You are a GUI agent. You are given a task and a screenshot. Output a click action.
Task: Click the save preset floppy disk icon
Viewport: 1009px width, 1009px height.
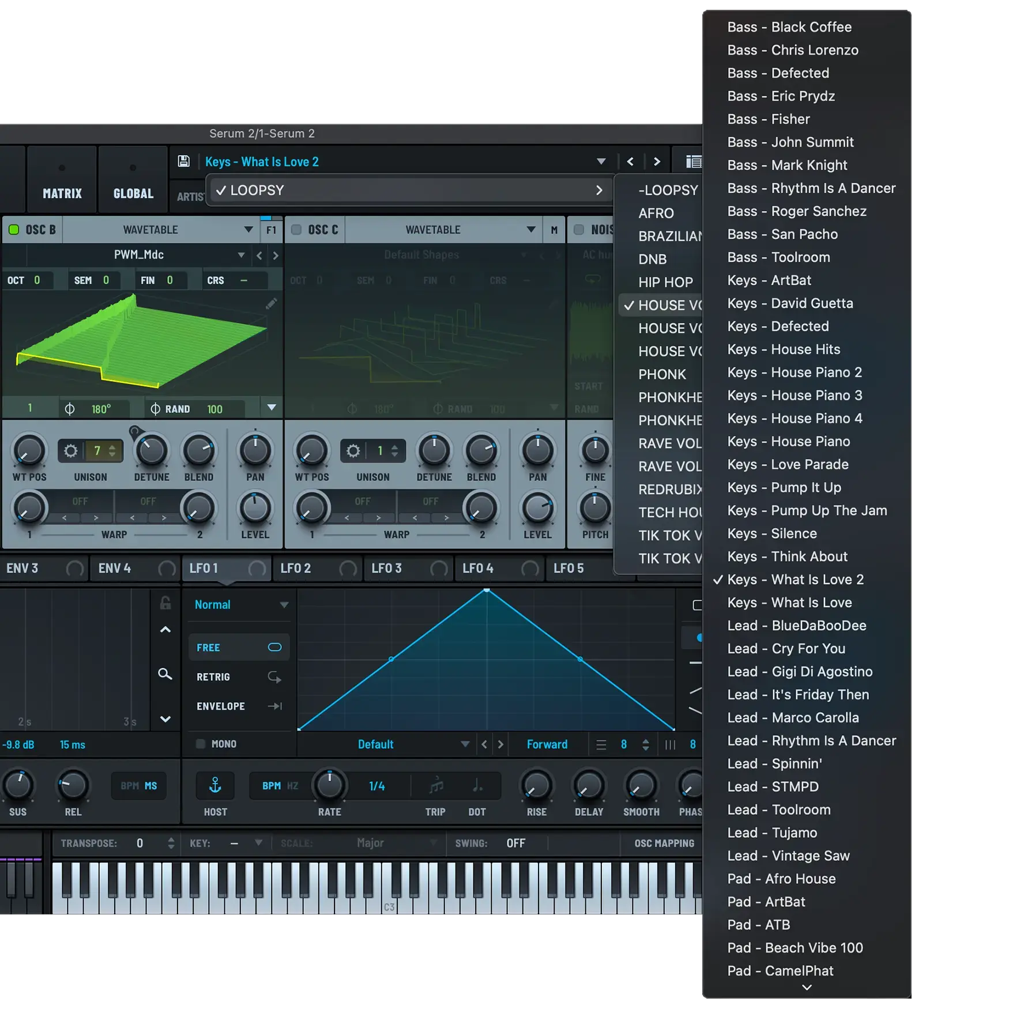183,161
